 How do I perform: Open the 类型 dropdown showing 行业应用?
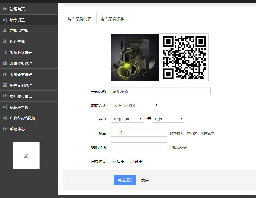pyautogui.click(x=127, y=119)
